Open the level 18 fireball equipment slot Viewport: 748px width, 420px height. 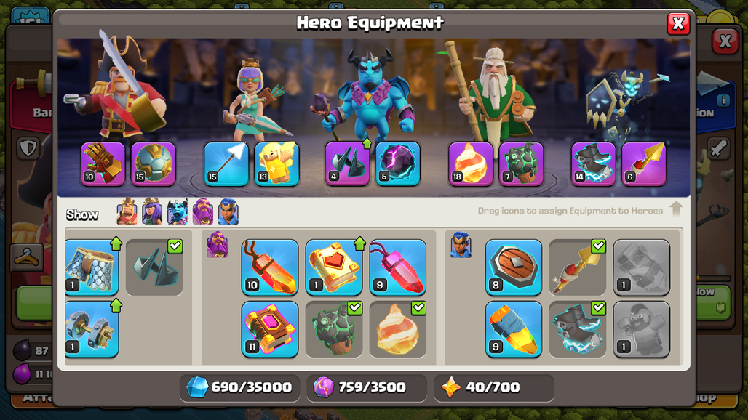pyautogui.click(x=470, y=163)
